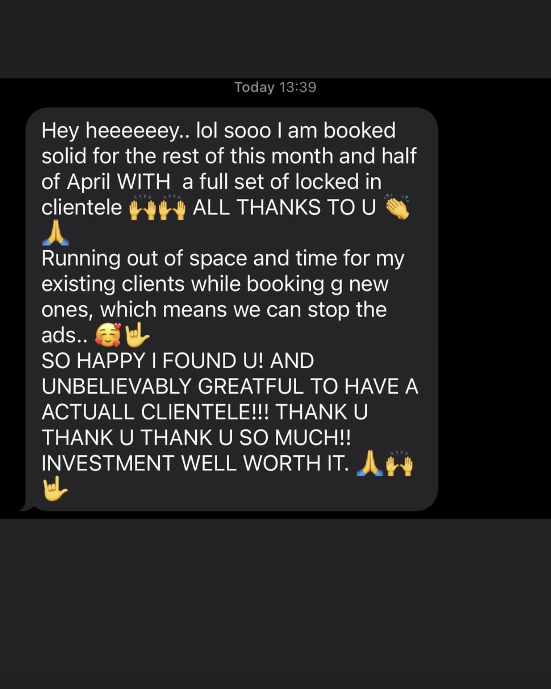Click the "INVESTMENT WELL WORTH IT." text
This screenshot has width=551, height=689.
195,463
